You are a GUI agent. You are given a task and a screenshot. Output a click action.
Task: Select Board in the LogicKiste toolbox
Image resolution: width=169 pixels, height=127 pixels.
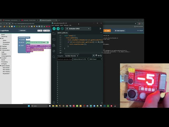click(3, 35)
